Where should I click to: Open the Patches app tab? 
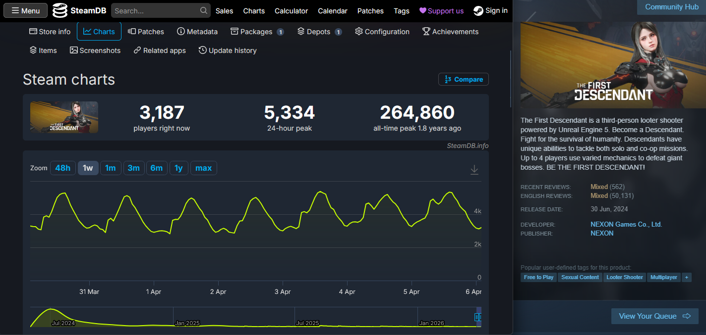click(146, 32)
